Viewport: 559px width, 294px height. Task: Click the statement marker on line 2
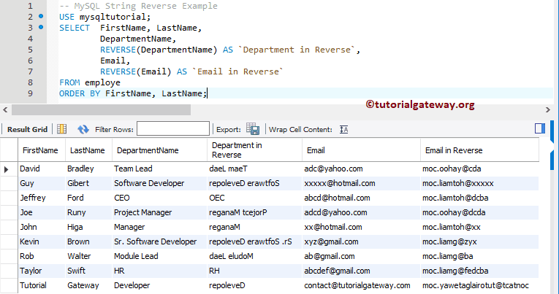tap(40, 16)
